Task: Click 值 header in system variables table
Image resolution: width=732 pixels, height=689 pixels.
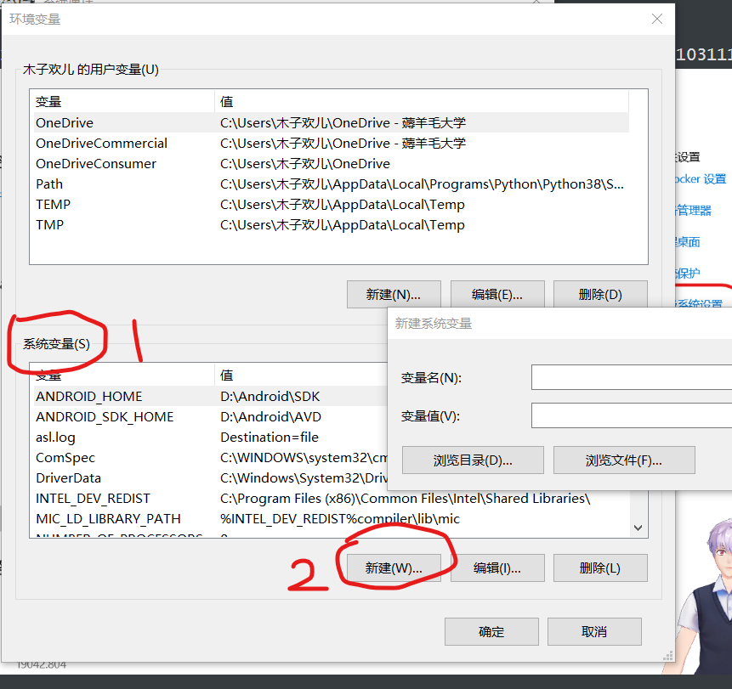Action: point(302,375)
